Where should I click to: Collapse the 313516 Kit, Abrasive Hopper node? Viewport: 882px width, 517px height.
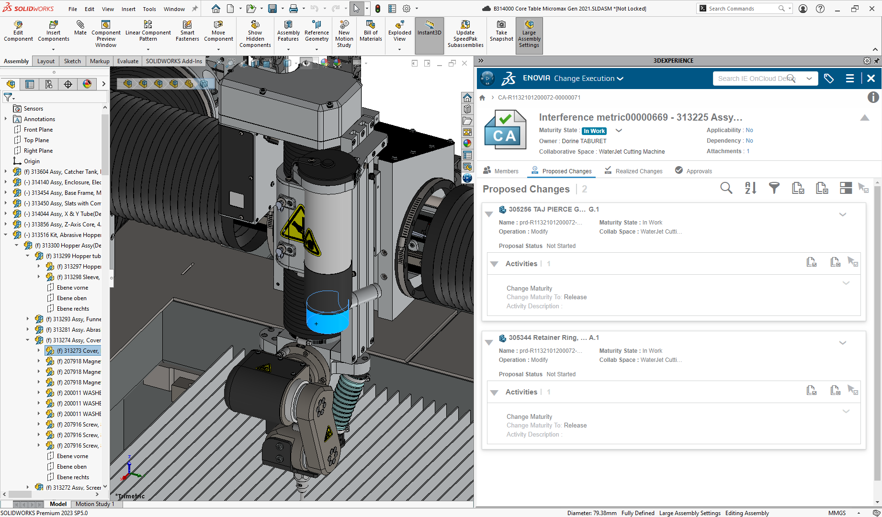(x=6, y=235)
